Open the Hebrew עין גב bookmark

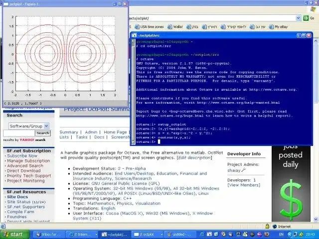[x=258, y=26]
